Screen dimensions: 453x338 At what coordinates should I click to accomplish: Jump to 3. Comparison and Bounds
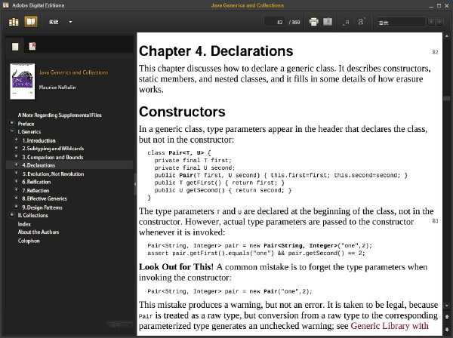pos(53,158)
